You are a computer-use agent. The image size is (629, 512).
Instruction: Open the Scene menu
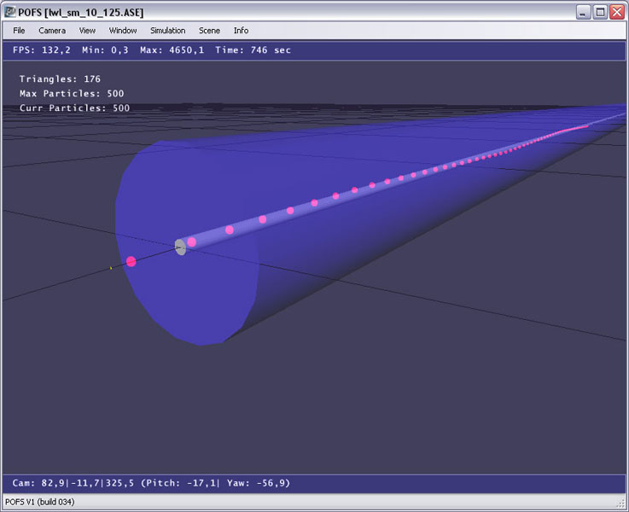coord(209,31)
